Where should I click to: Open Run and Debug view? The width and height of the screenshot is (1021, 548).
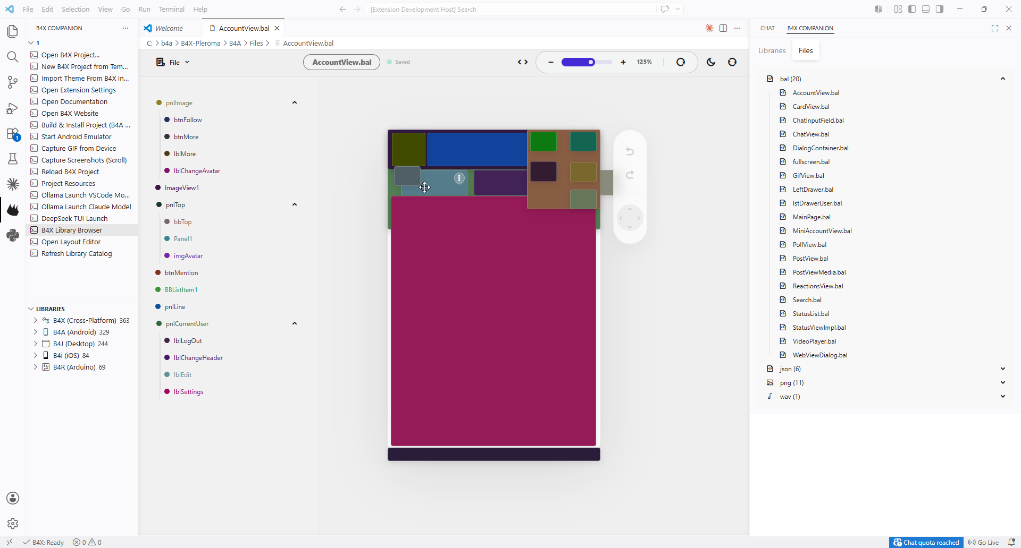click(13, 108)
